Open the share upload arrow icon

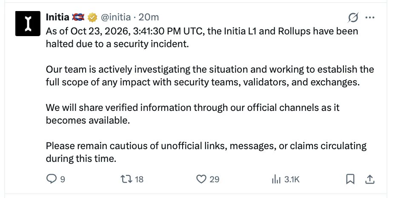pos(369,179)
